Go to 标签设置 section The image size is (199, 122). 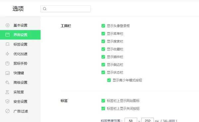[x=20, y=44]
